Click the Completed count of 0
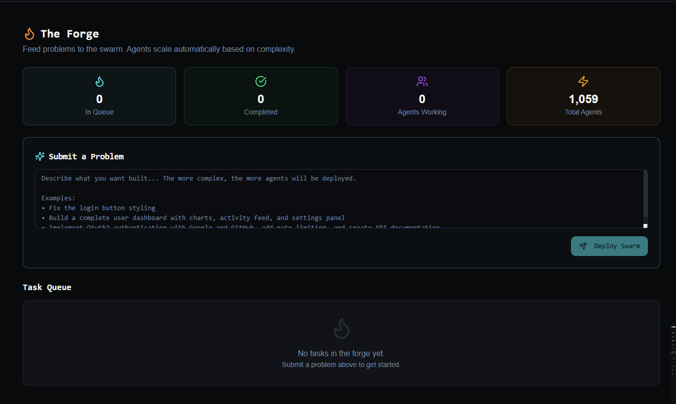 click(261, 99)
